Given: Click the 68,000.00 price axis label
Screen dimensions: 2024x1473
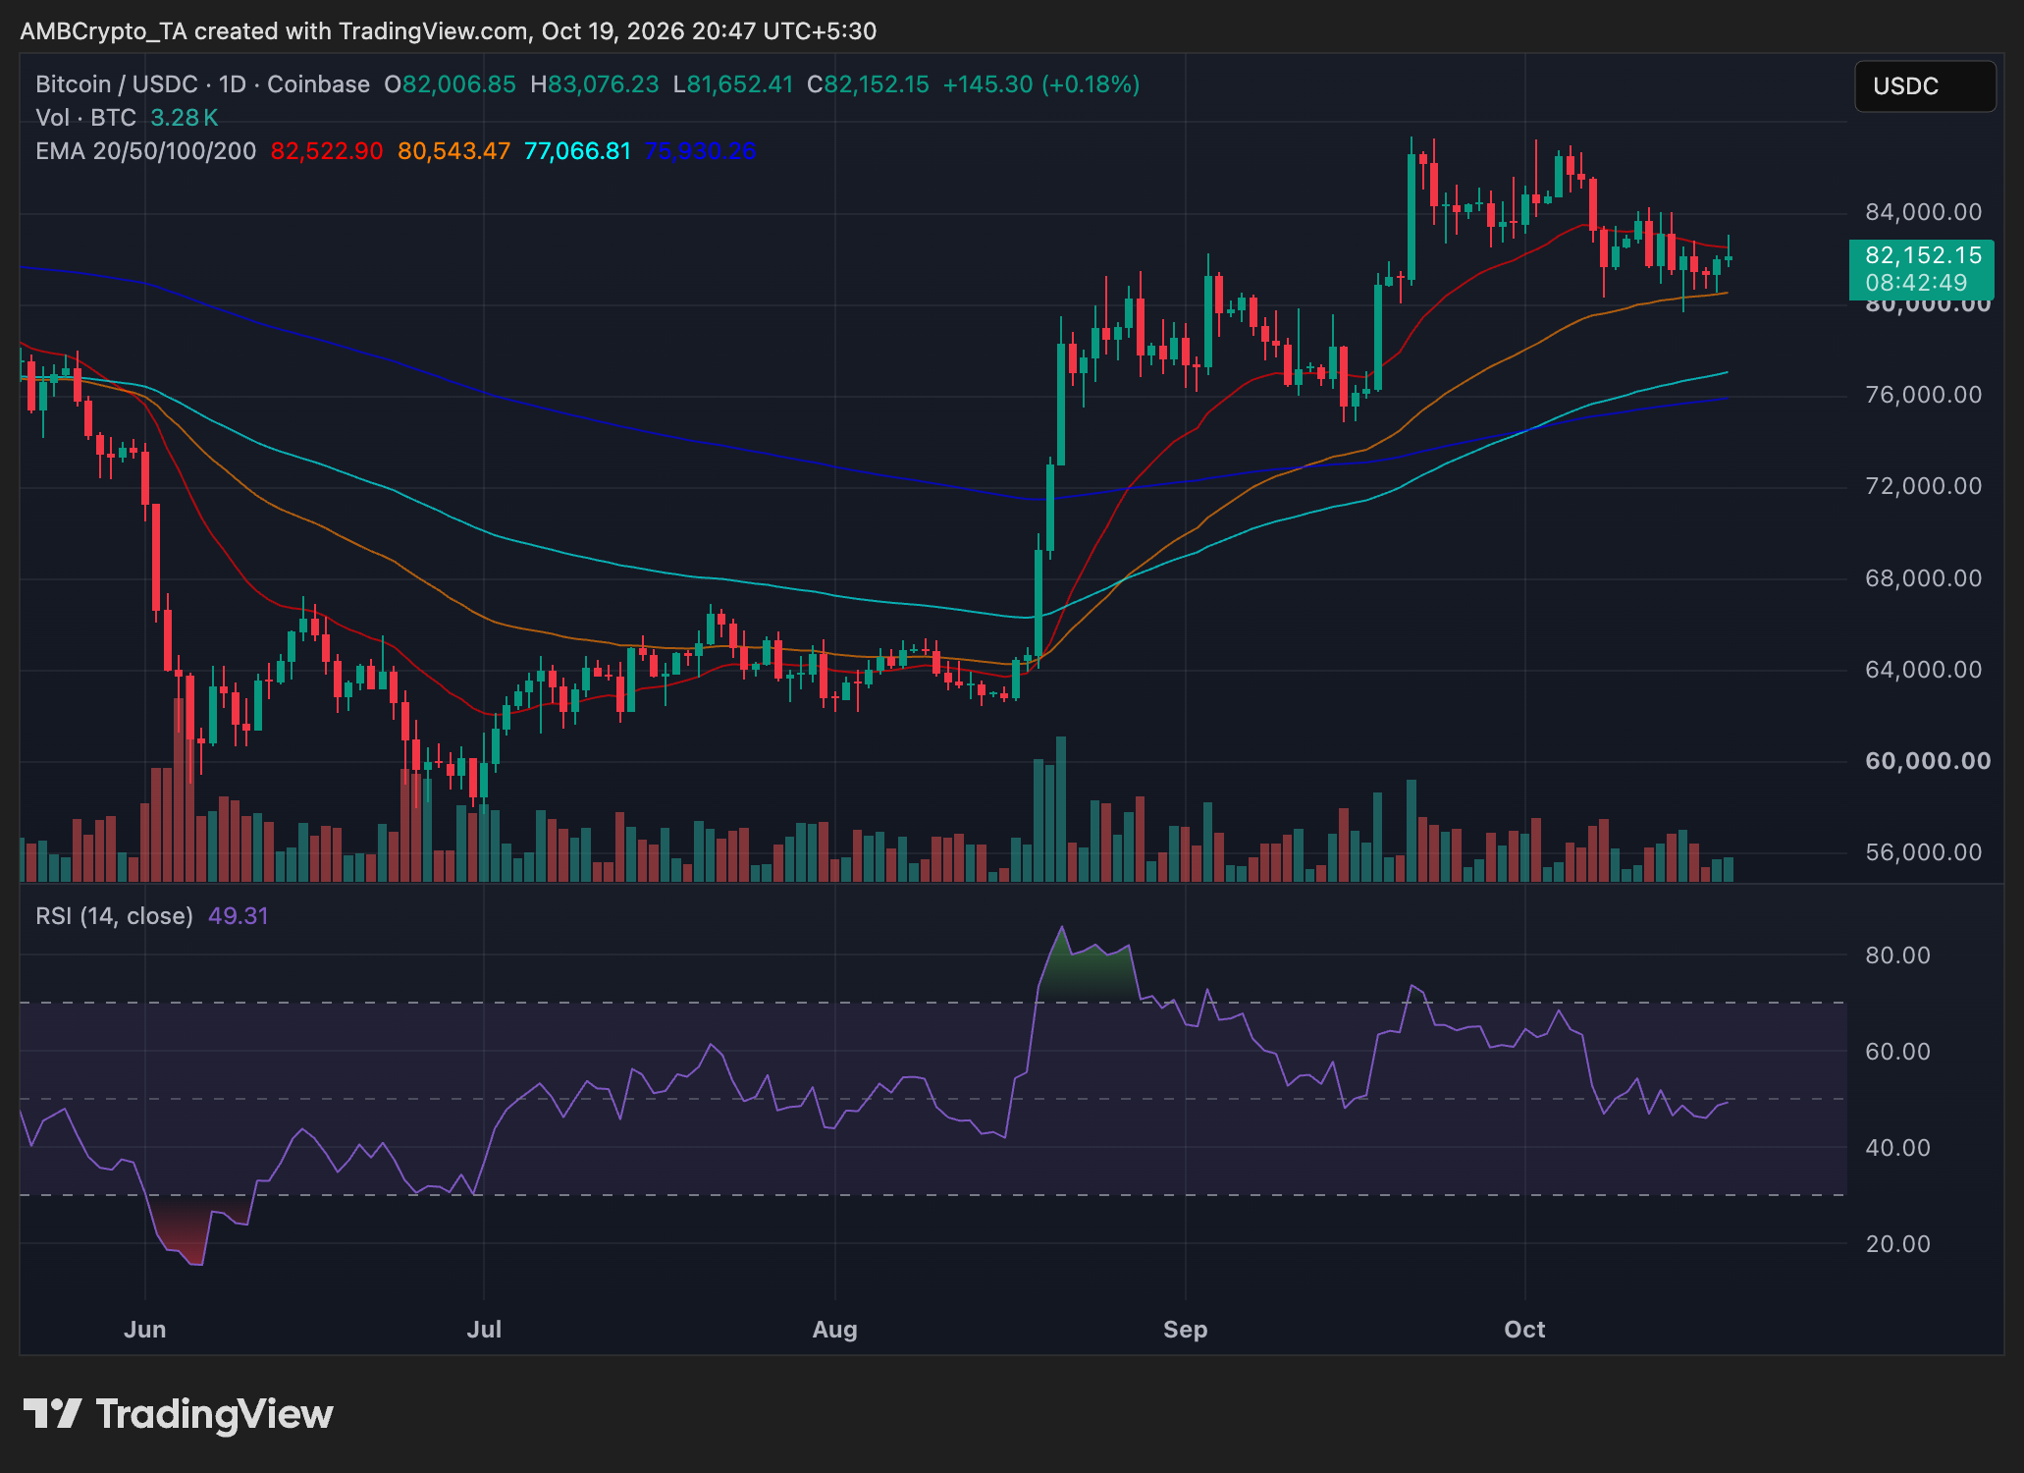Looking at the screenshot, I should [1923, 578].
